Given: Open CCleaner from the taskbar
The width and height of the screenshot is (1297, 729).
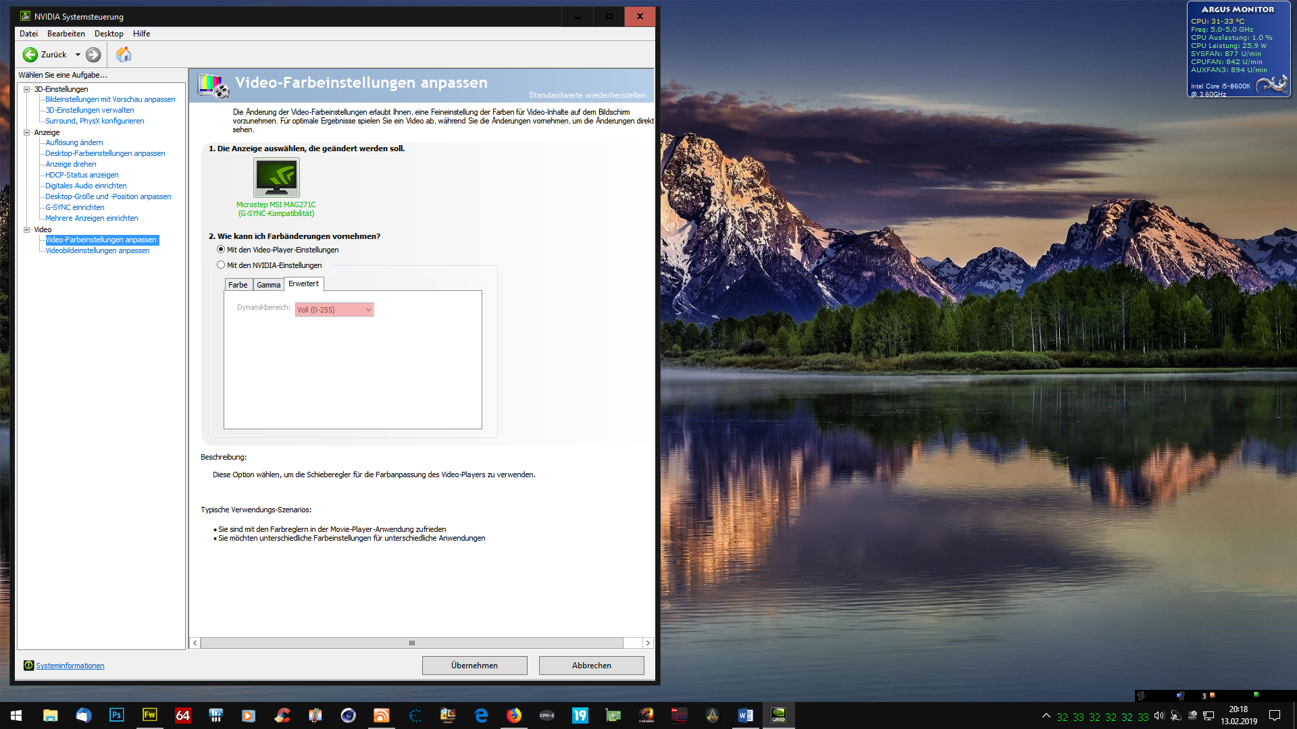Looking at the screenshot, I should 282,715.
